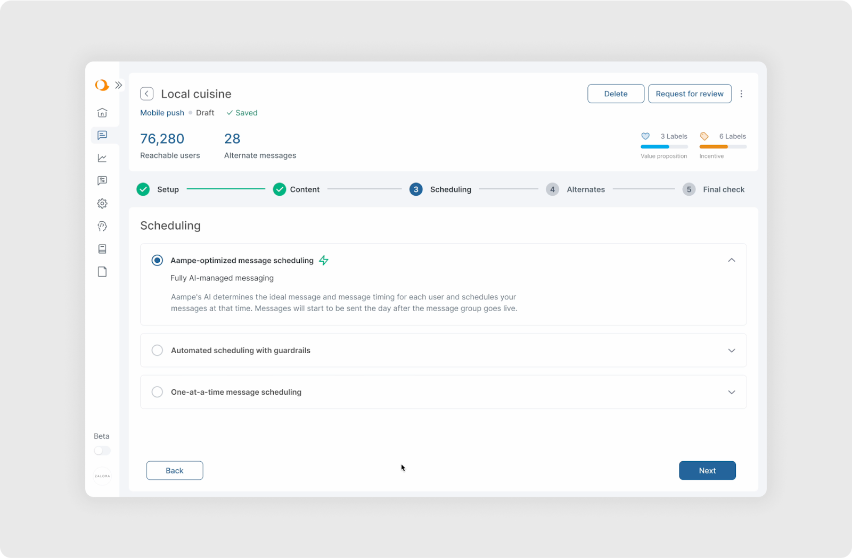Select One-at-a-time message scheduling radio
852x558 pixels.
click(x=157, y=392)
